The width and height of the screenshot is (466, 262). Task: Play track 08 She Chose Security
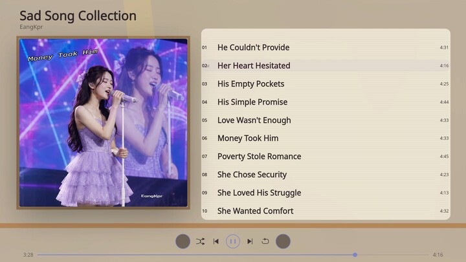pyautogui.click(x=326, y=175)
